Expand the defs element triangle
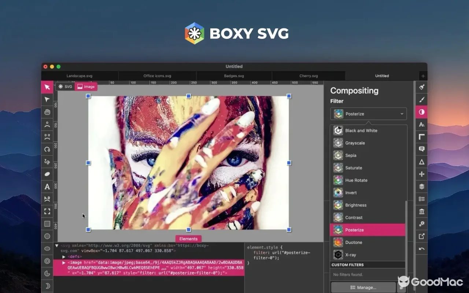The height and width of the screenshot is (293, 469). click(x=64, y=257)
